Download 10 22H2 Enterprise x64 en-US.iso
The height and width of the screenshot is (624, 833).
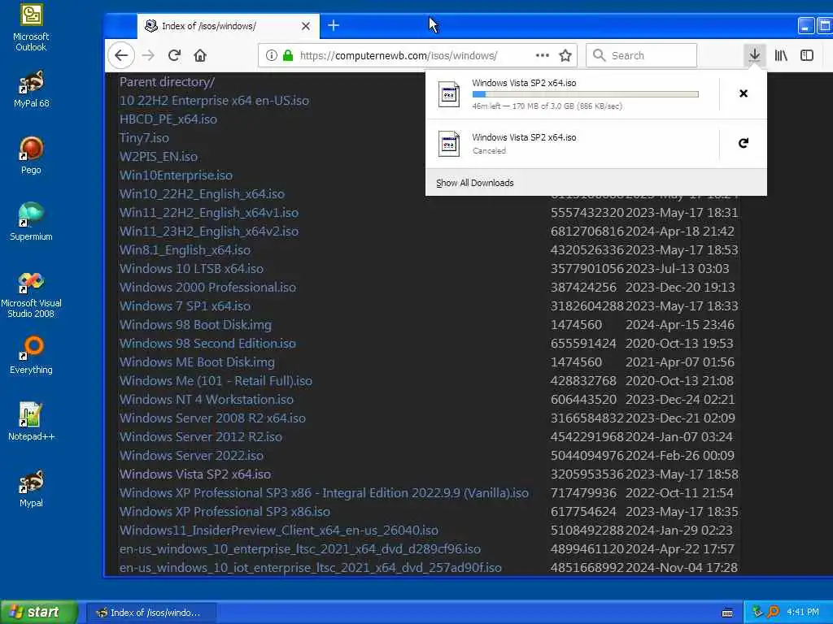click(214, 100)
